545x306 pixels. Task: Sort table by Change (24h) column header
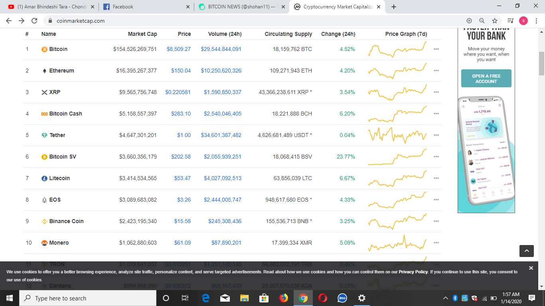(338, 34)
